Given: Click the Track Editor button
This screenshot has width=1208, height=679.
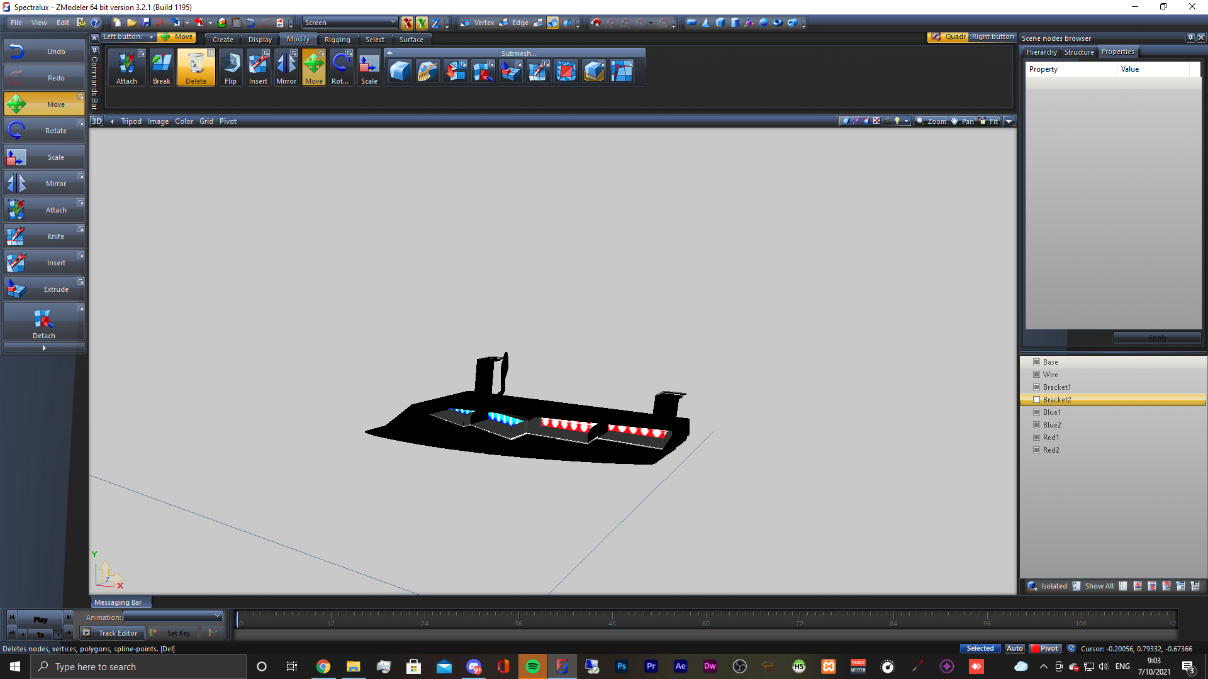Looking at the screenshot, I should click(x=113, y=633).
